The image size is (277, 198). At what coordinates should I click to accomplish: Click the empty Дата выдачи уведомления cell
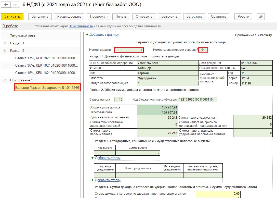pyautogui.click(x=172, y=175)
